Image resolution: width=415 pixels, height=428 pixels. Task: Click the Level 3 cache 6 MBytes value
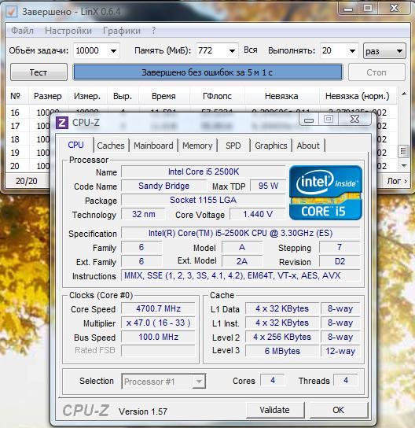(282, 351)
